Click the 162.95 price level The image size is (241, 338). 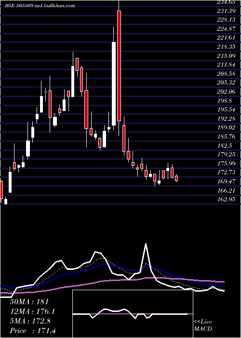coord(226,199)
